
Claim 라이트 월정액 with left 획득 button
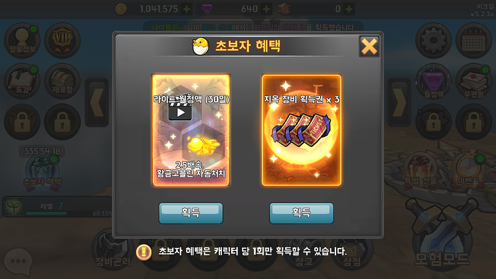(x=191, y=213)
